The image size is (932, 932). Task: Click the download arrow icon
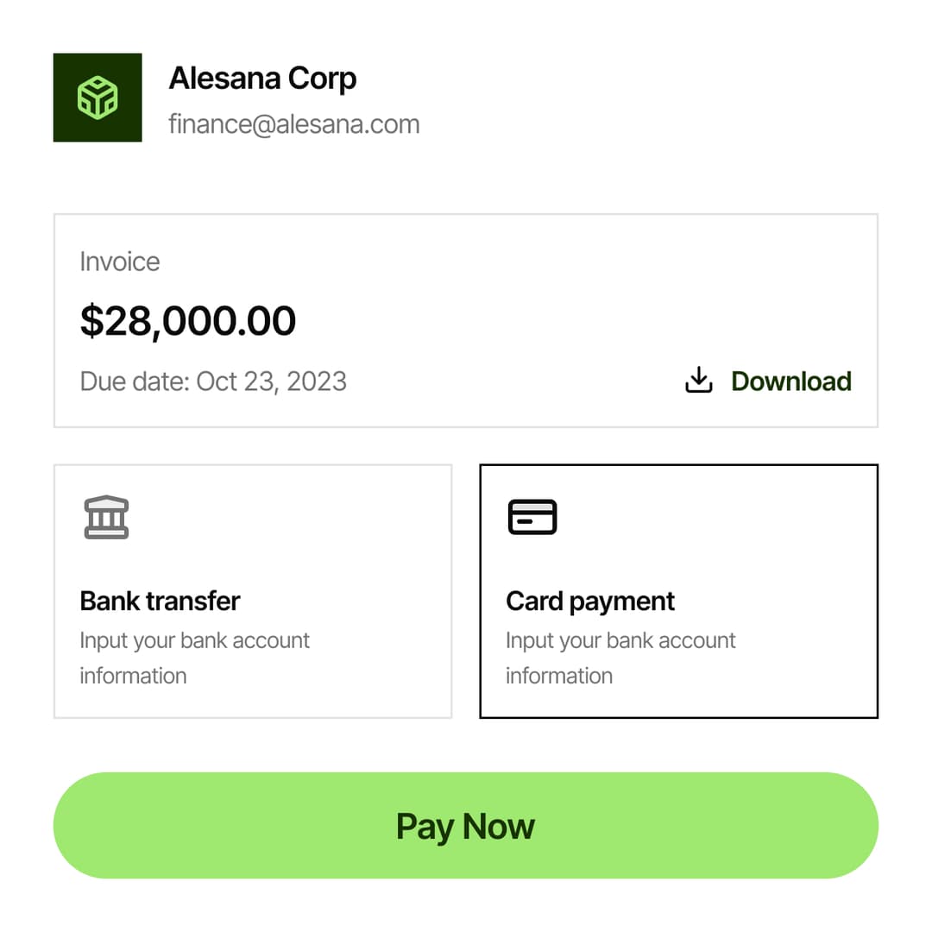click(x=698, y=381)
